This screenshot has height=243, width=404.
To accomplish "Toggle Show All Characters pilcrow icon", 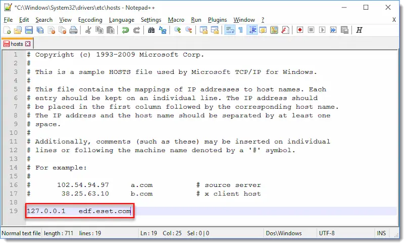I will pyautogui.click(x=241, y=30).
